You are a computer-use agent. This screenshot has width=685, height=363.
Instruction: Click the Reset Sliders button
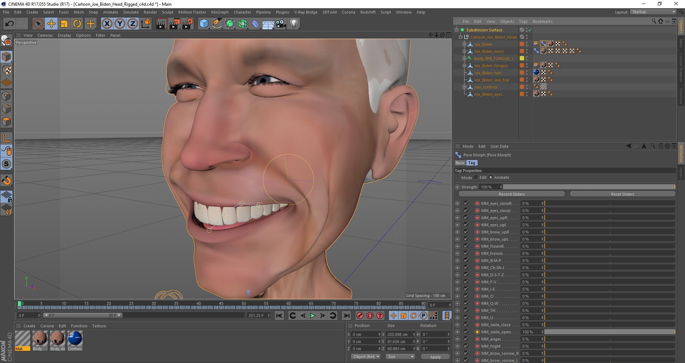coord(623,194)
